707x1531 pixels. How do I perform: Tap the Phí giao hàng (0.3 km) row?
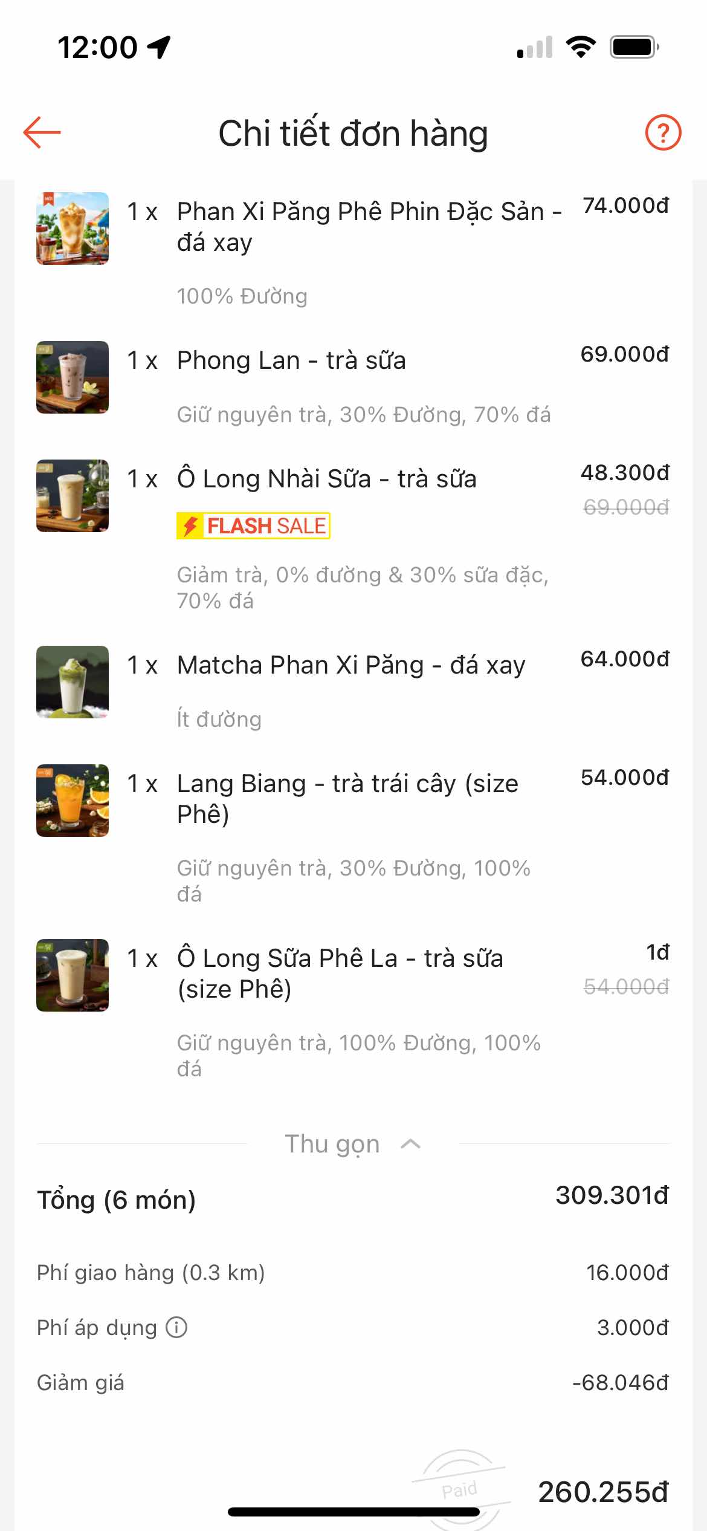pyautogui.click(x=353, y=1273)
